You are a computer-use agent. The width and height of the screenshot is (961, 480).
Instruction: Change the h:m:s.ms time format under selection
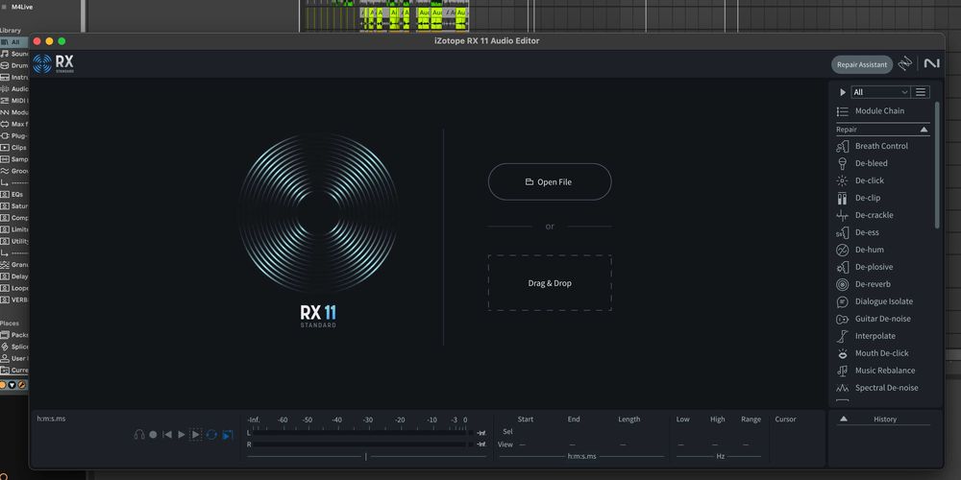click(581, 456)
